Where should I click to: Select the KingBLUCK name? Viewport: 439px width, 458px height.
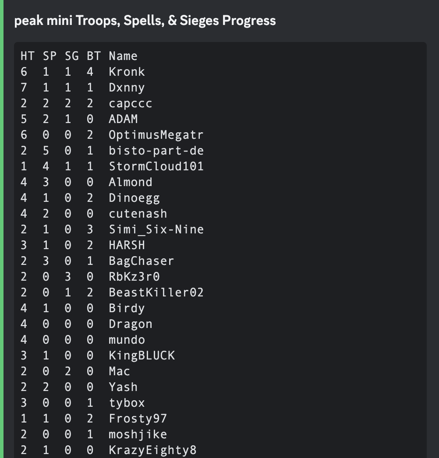pyautogui.click(x=142, y=356)
